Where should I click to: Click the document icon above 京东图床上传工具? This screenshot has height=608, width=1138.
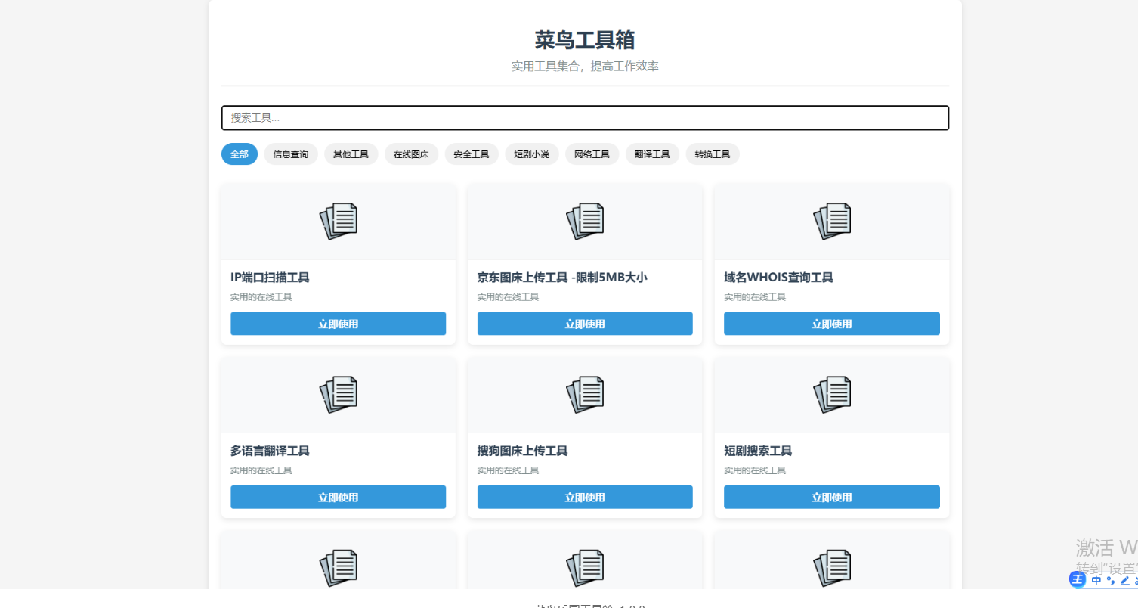pyautogui.click(x=585, y=222)
